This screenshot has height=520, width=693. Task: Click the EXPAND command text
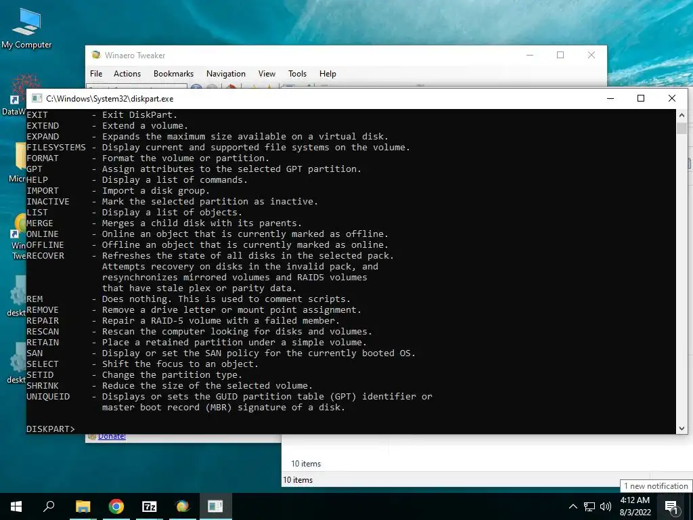pyautogui.click(x=43, y=137)
